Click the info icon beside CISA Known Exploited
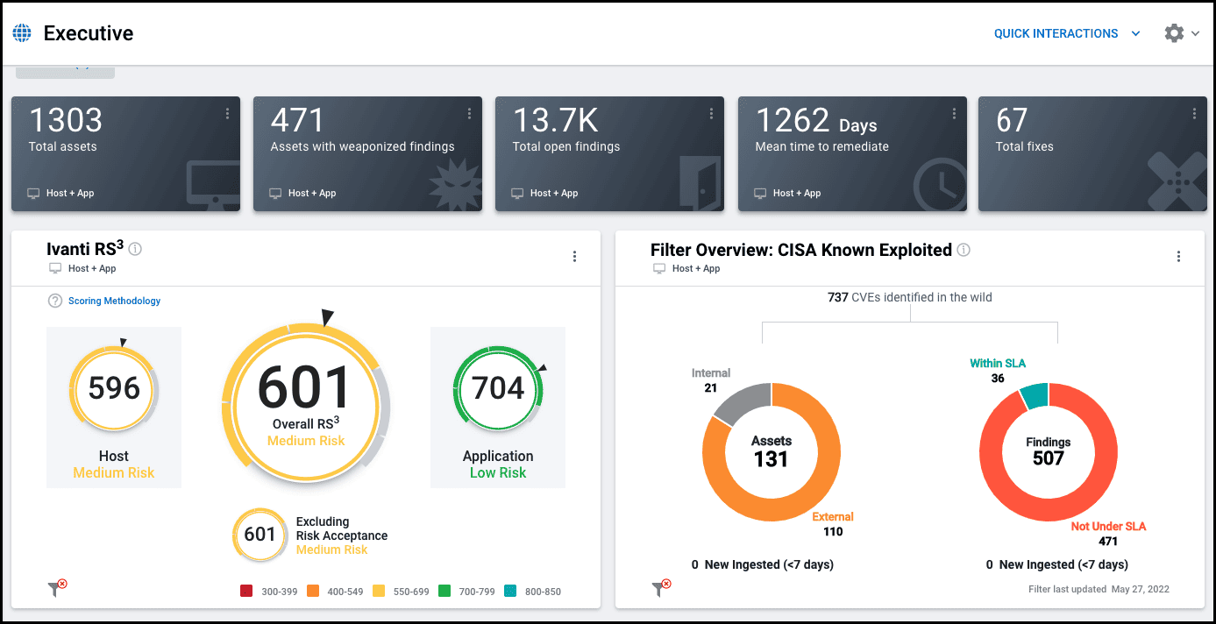This screenshot has height=624, width=1216. click(963, 250)
